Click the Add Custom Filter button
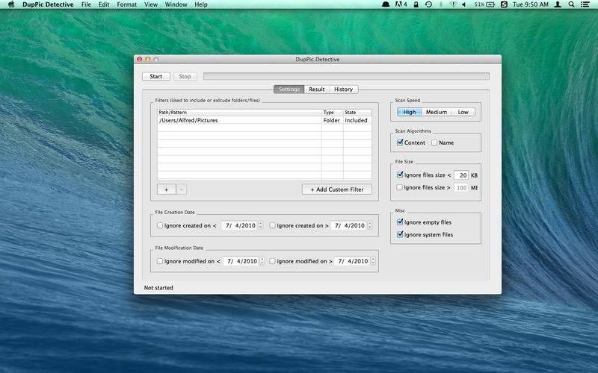This screenshot has width=598, height=373. click(337, 189)
